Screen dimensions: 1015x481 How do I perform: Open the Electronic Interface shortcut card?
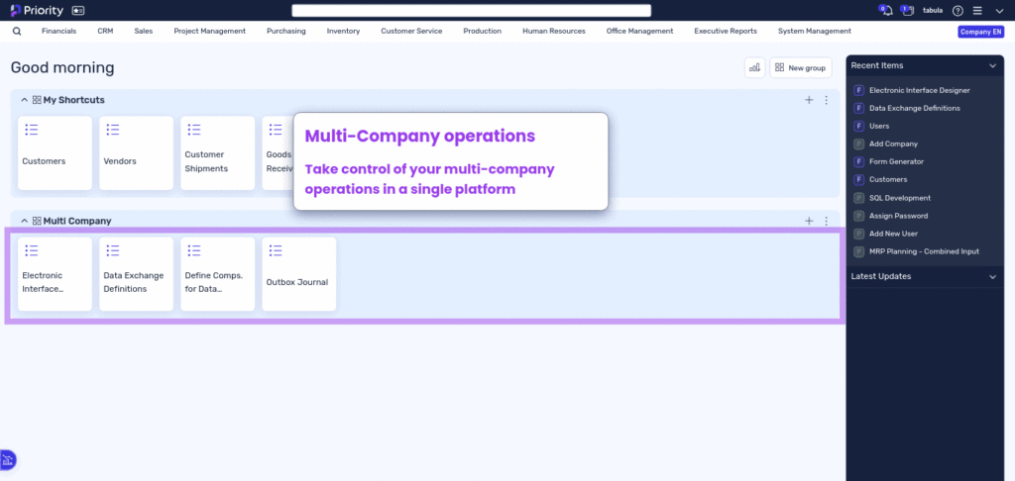[56, 274]
